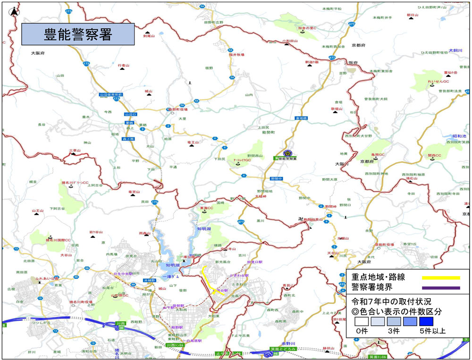Click the 豊能町役場 town hall label
This screenshot has height=360, width=472.
click(x=384, y=245)
